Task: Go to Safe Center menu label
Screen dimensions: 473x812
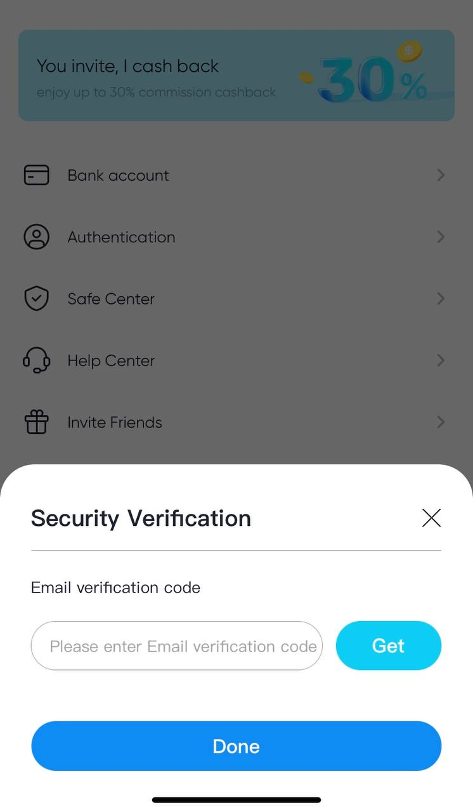Action: 111,299
